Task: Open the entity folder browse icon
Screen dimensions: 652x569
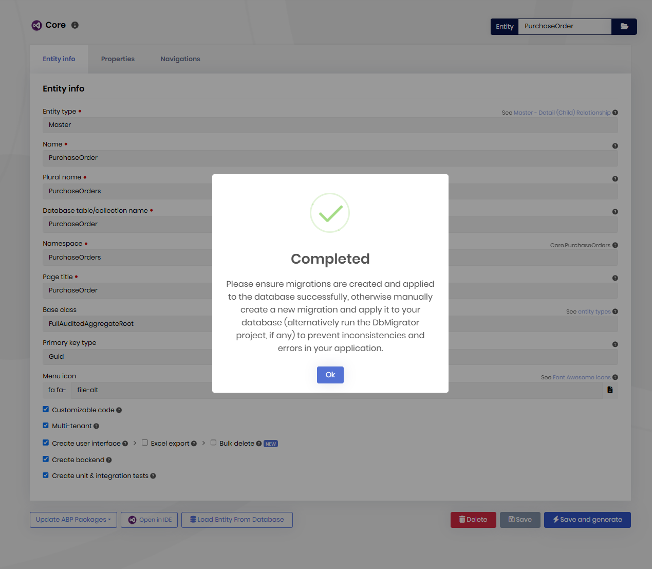Action: point(624,27)
